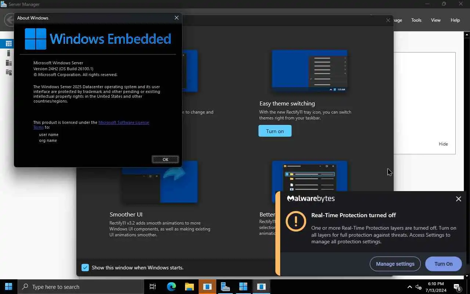This screenshot has height=294, width=470.
Task: Select the Local Server icon in Server Manager sidebar
Action: pyautogui.click(x=9, y=53)
